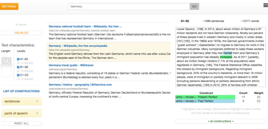Click the en.wikipedia.org/wiki/Germany URL text

[69, 50]
